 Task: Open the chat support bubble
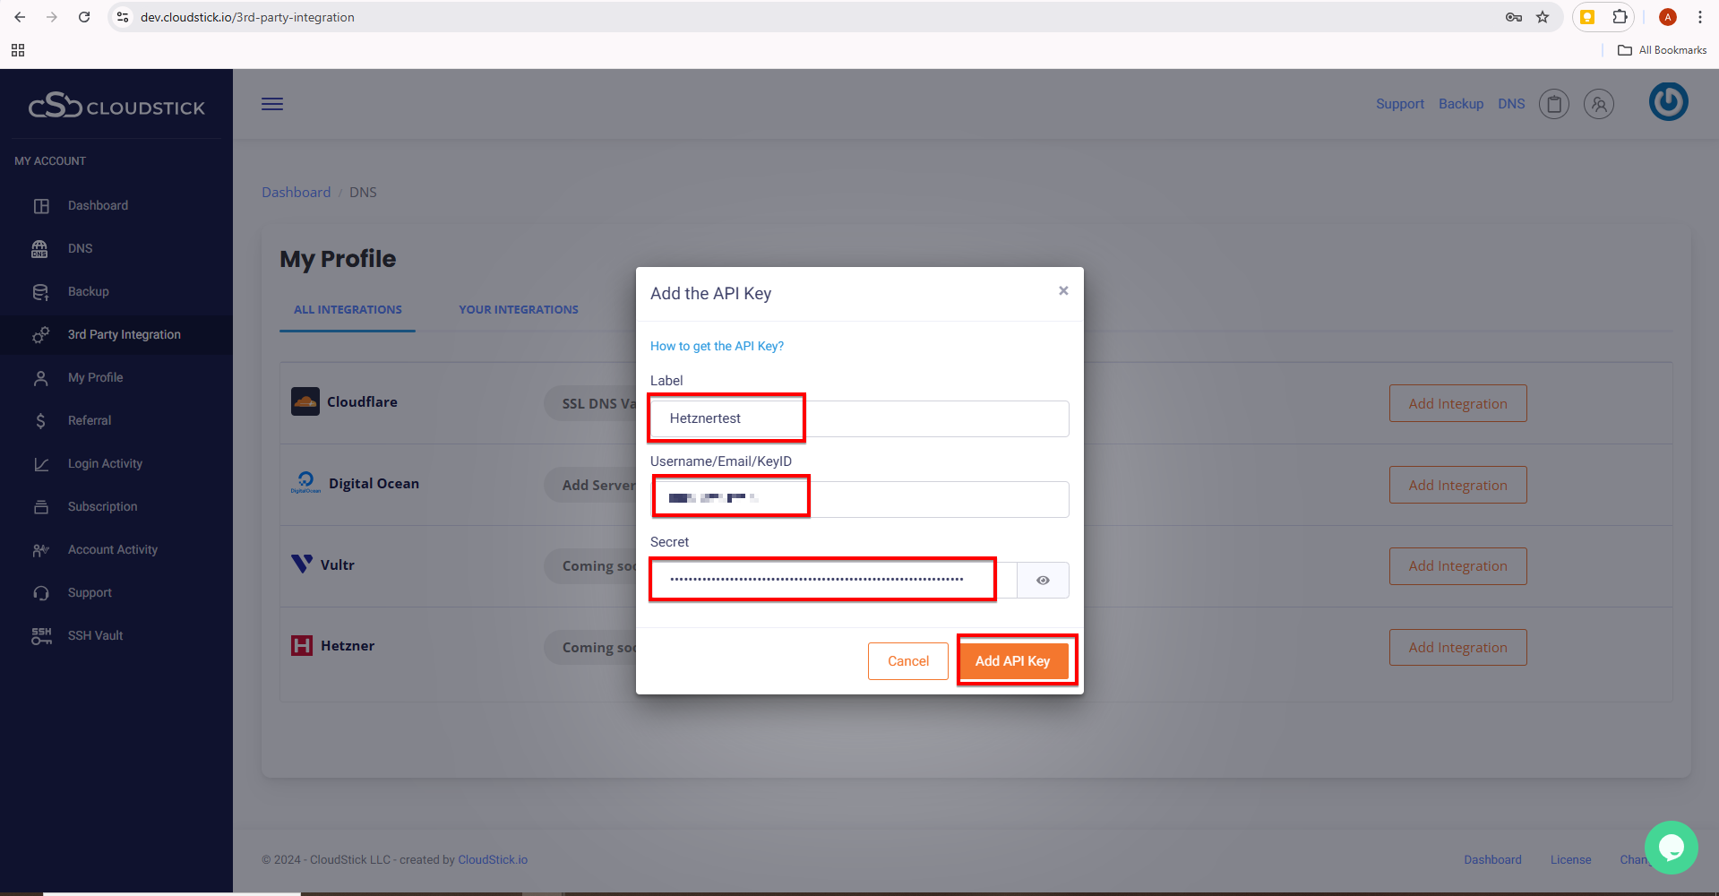[1671, 847]
